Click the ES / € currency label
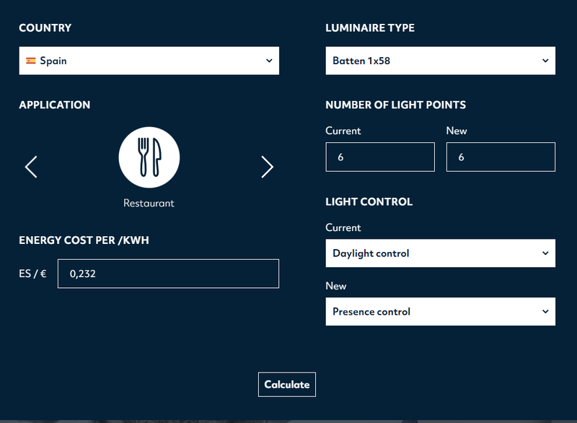 (x=32, y=274)
